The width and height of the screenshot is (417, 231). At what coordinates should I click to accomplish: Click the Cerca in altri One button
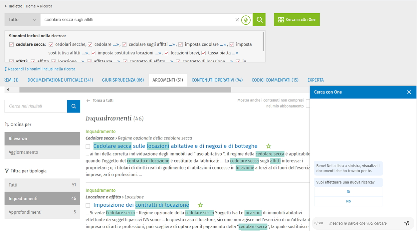[x=297, y=20]
